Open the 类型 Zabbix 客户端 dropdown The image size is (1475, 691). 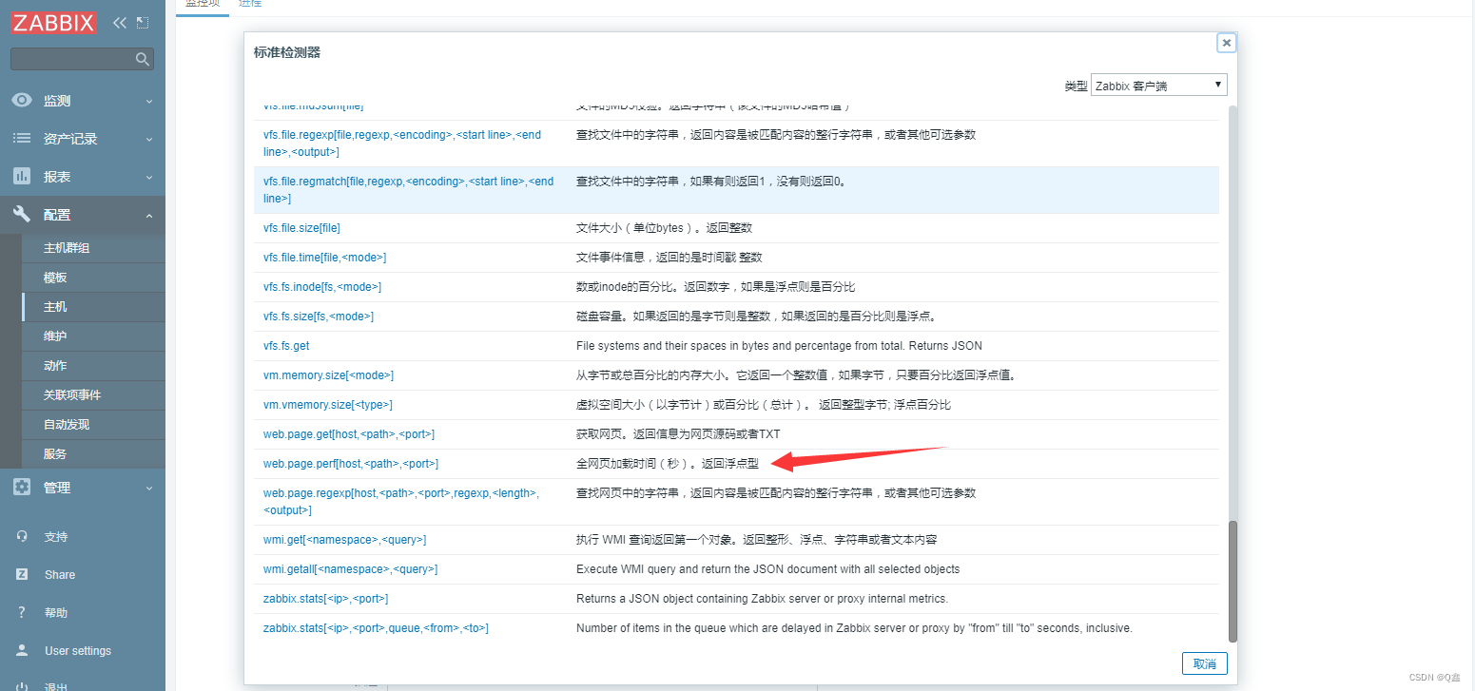click(1159, 85)
